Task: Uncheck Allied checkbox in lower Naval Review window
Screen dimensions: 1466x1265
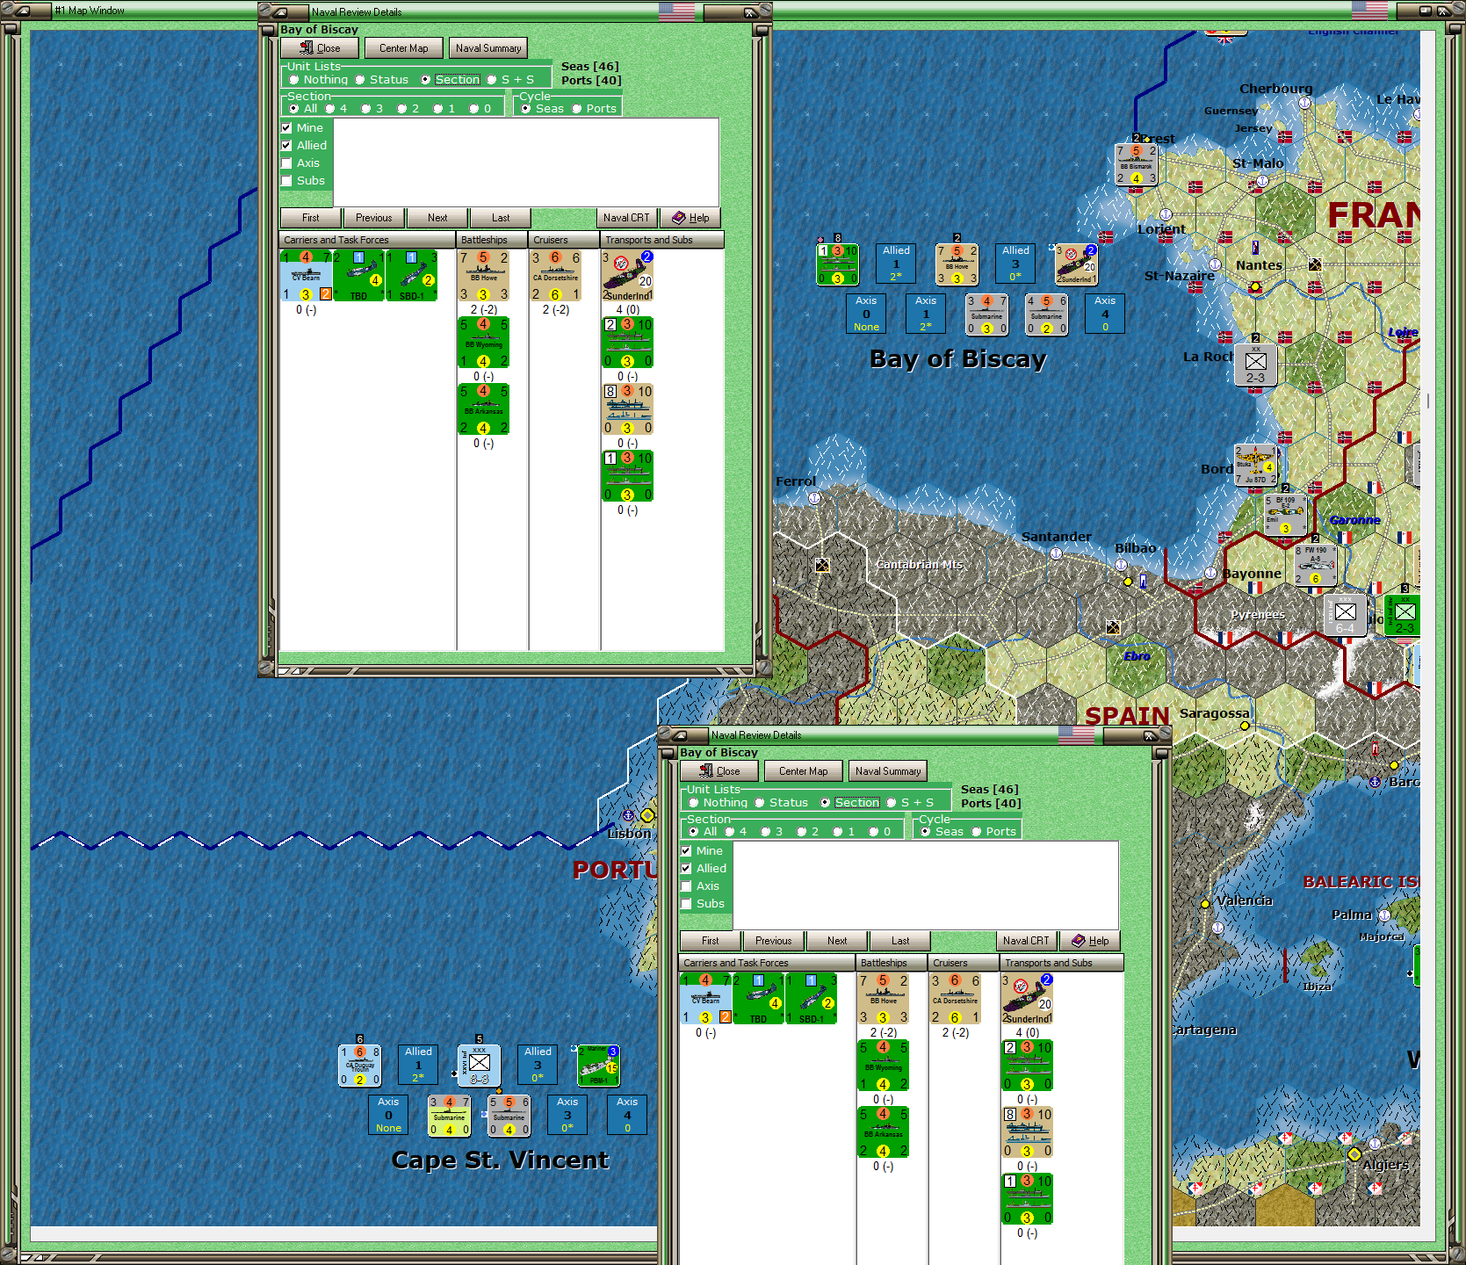Action: 686,869
